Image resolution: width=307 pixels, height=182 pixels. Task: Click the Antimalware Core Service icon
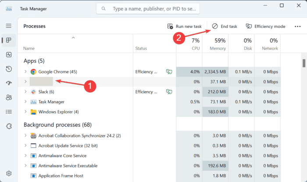click(33, 156)
